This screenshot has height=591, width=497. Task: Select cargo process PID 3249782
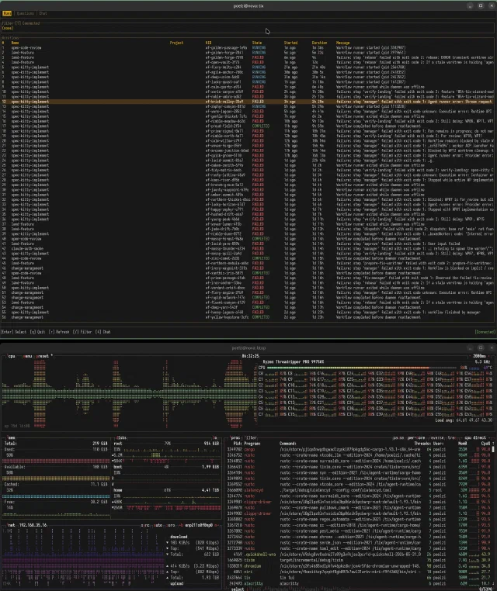click(x=359, y=449)
